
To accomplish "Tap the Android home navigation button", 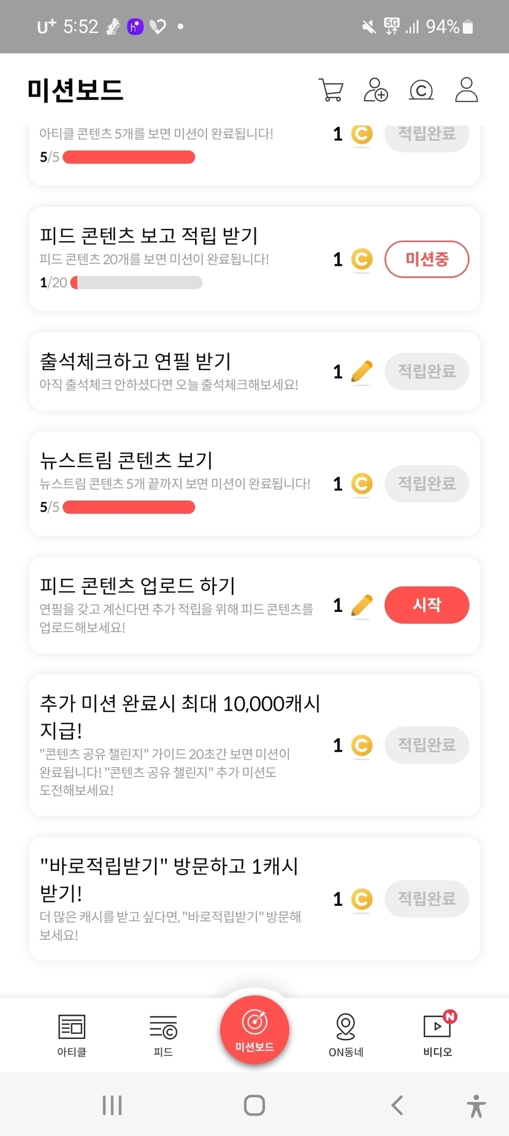I will click(255, 1105).
